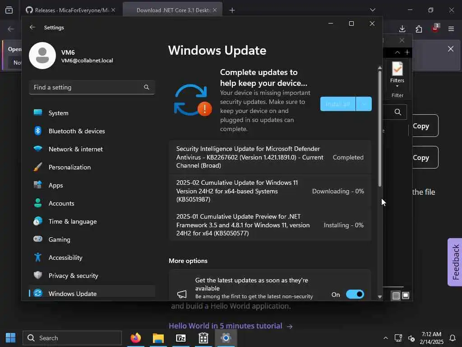The height and width of the screenshot is (347, 462).
Task: Click update sync status icon
Action: 193,100
